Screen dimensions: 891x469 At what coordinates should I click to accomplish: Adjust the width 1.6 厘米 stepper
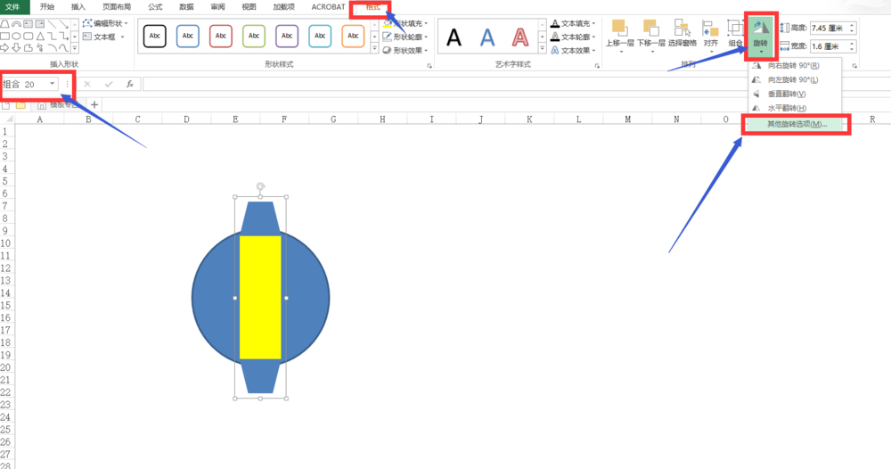852,46
